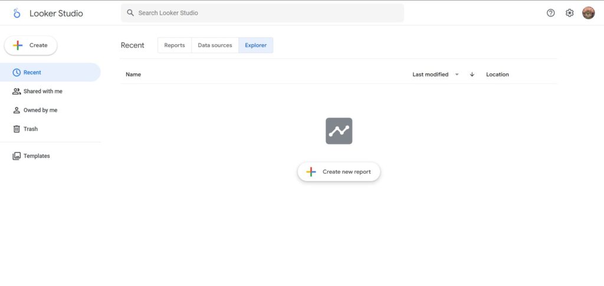
Task: Click the Create button in sidebar
Action: (31, 45)
